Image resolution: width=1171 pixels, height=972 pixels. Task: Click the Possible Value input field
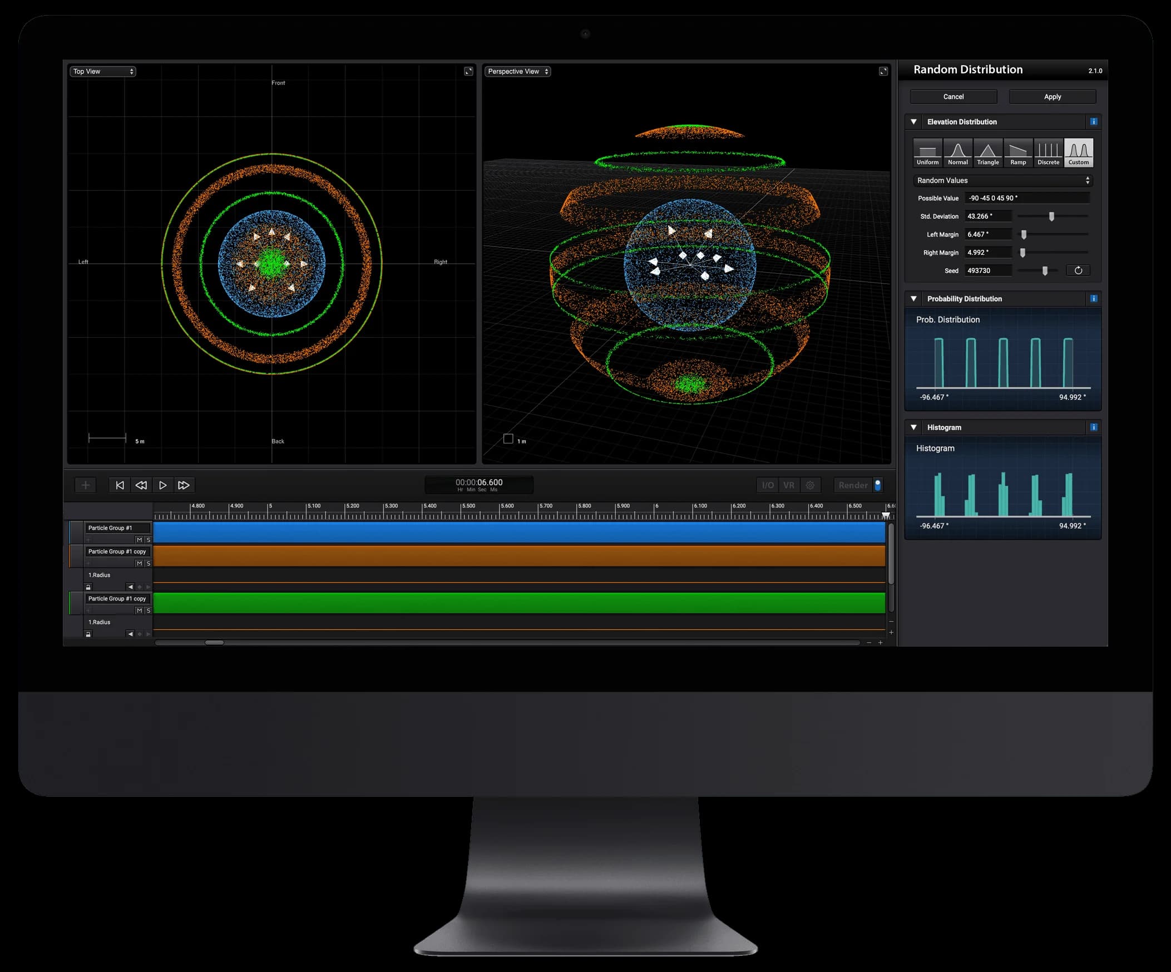[1027, 198]
